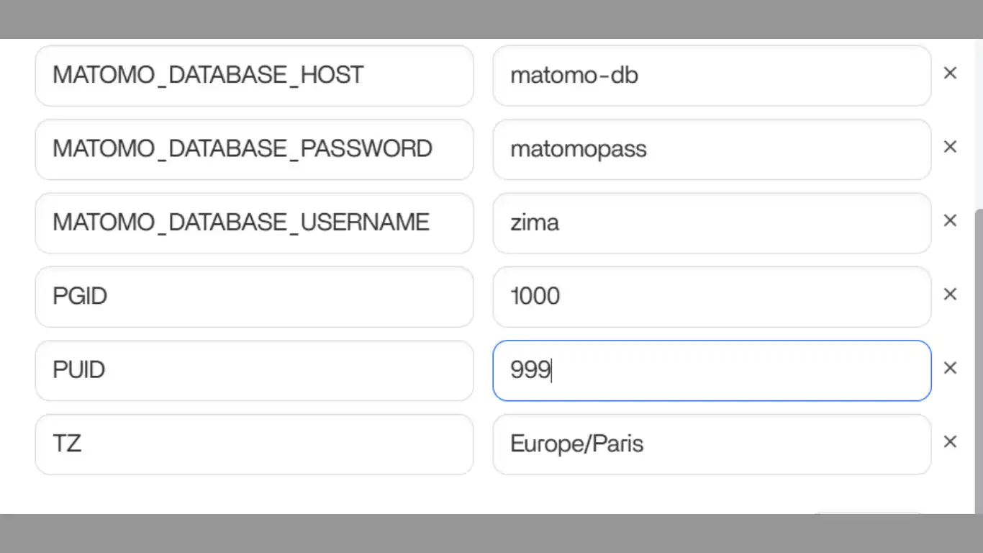Focus the TZ key name field

point(254,444)
